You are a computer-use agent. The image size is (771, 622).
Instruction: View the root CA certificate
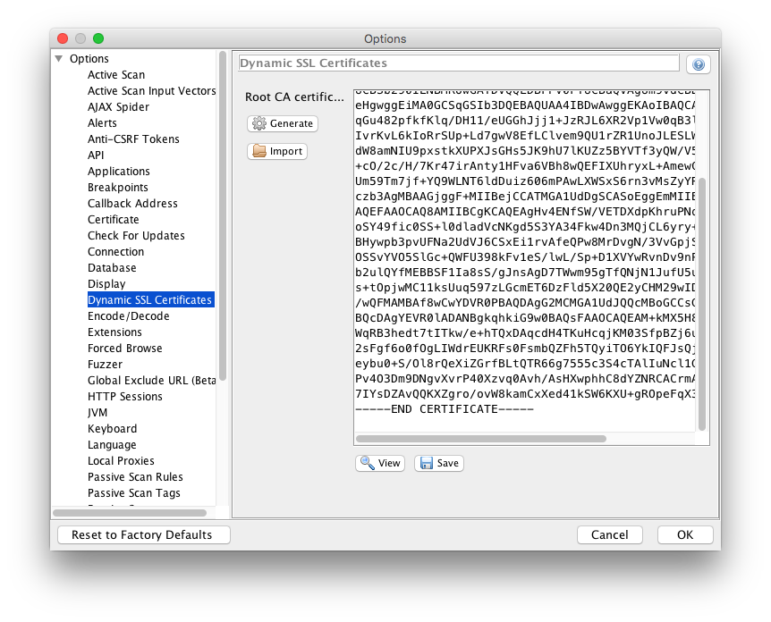point(380,463)
